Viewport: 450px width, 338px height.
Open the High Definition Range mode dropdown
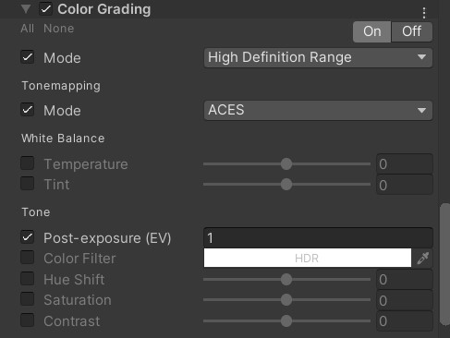pos(318,57)
